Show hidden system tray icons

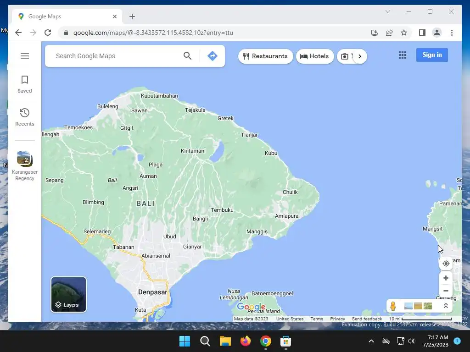click(371, 341)
